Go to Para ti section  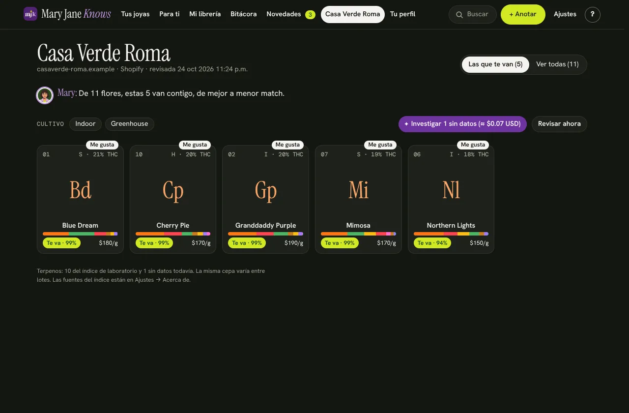pos(170,14)
